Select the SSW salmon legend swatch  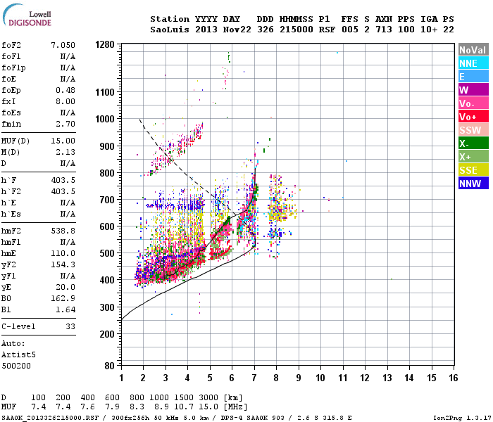(x=473, y=130)
